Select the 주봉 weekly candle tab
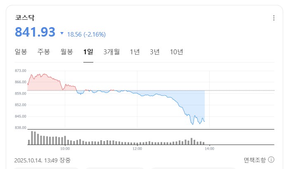Image resolution: width=291 pixels, height=169 pixels. click(x=43, y=52)
